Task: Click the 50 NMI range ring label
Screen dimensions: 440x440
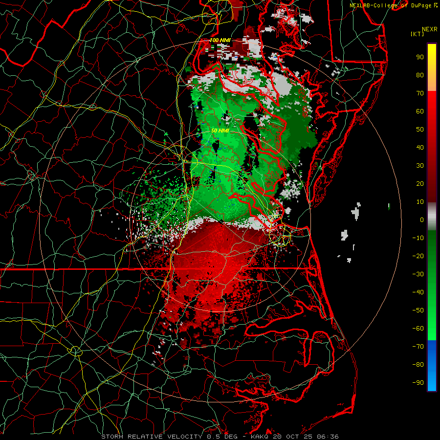Action: (x=220, y=131)
